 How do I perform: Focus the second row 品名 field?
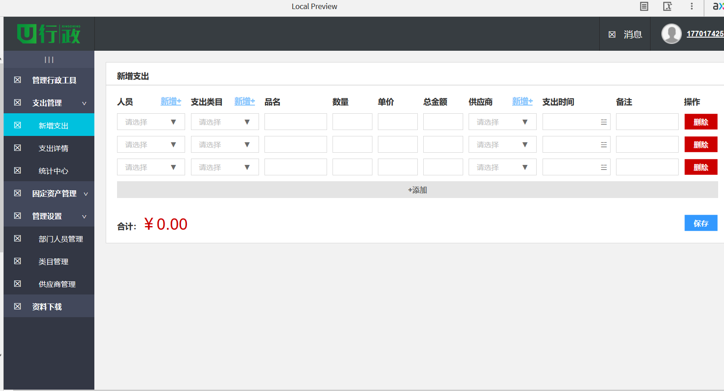coord(296,145)
